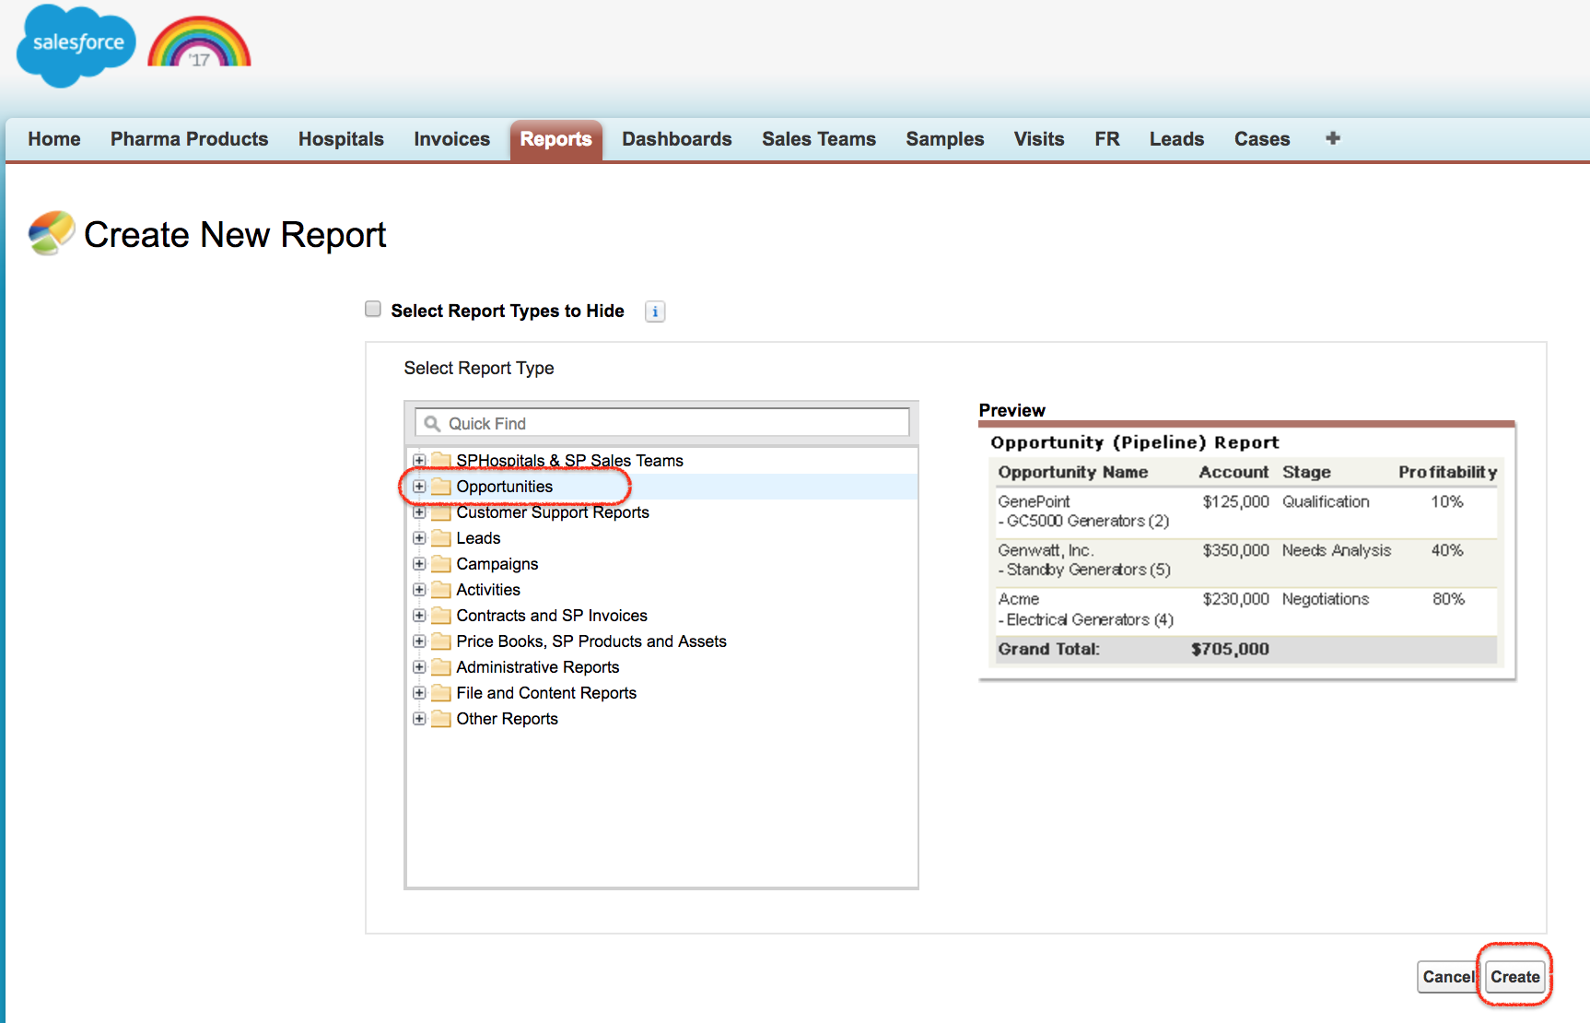The image size is (1590, 1023).
Task: Expand the Activities tree node
Action: pos(419,589)
